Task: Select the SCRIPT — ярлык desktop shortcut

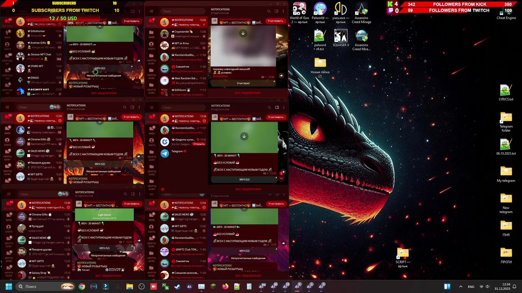Action: click(403, 258)
